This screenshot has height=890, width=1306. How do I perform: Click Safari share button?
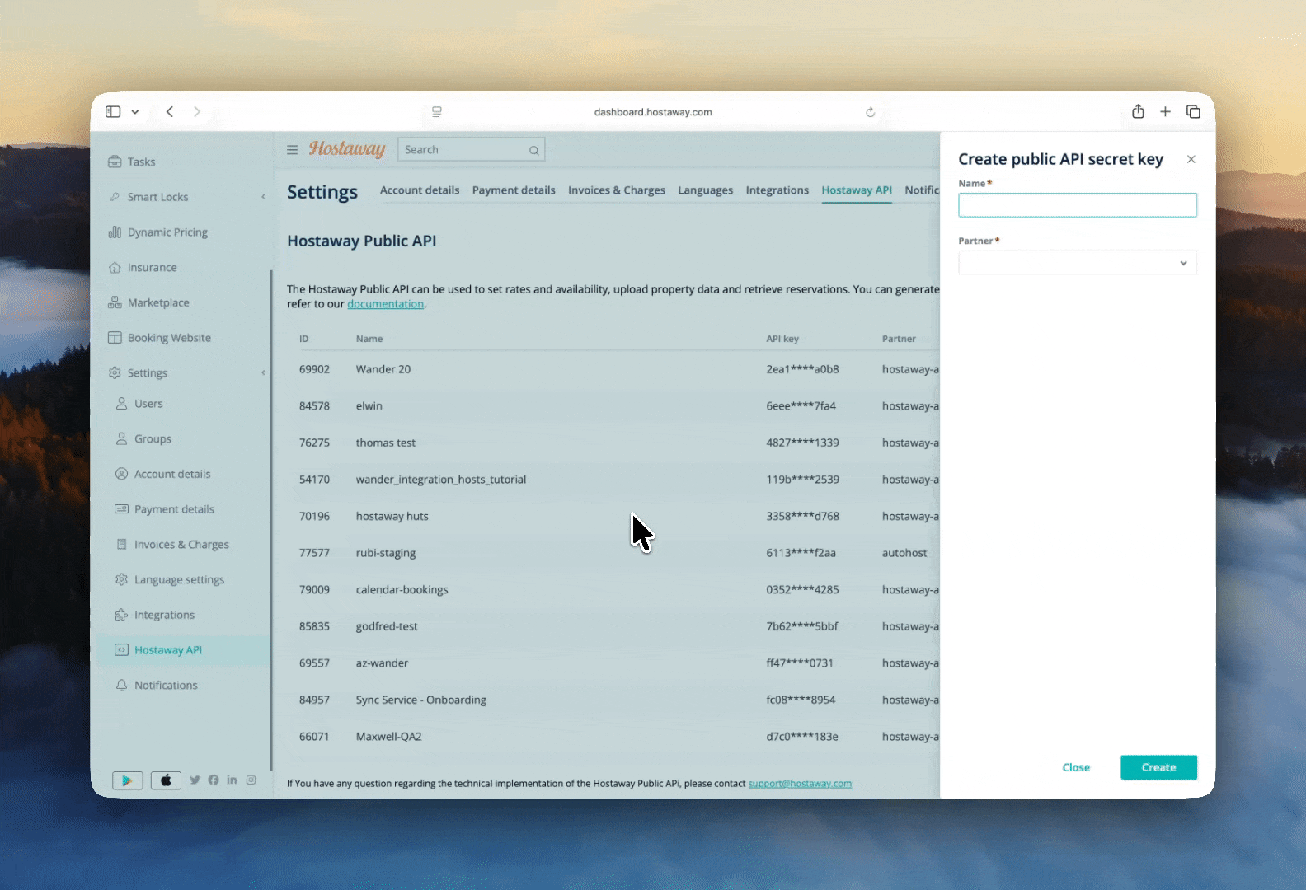click(x=1138, y=111)
